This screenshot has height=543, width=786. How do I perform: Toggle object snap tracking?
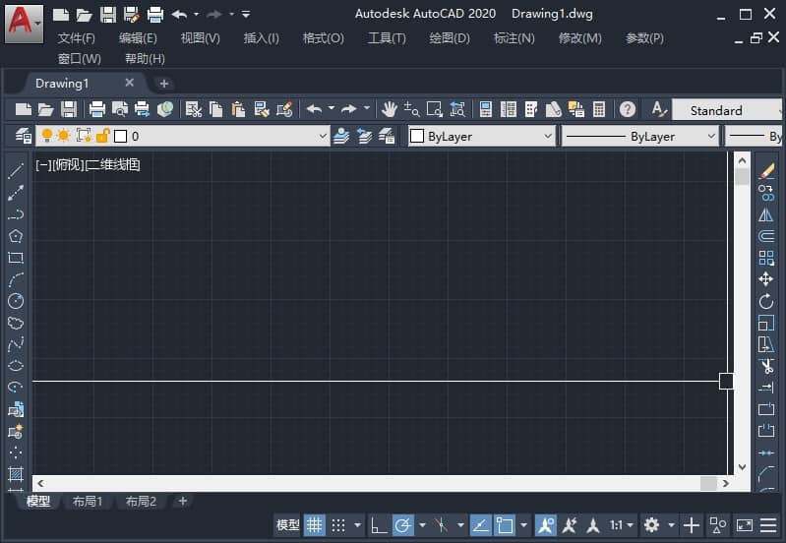[480, 525]
